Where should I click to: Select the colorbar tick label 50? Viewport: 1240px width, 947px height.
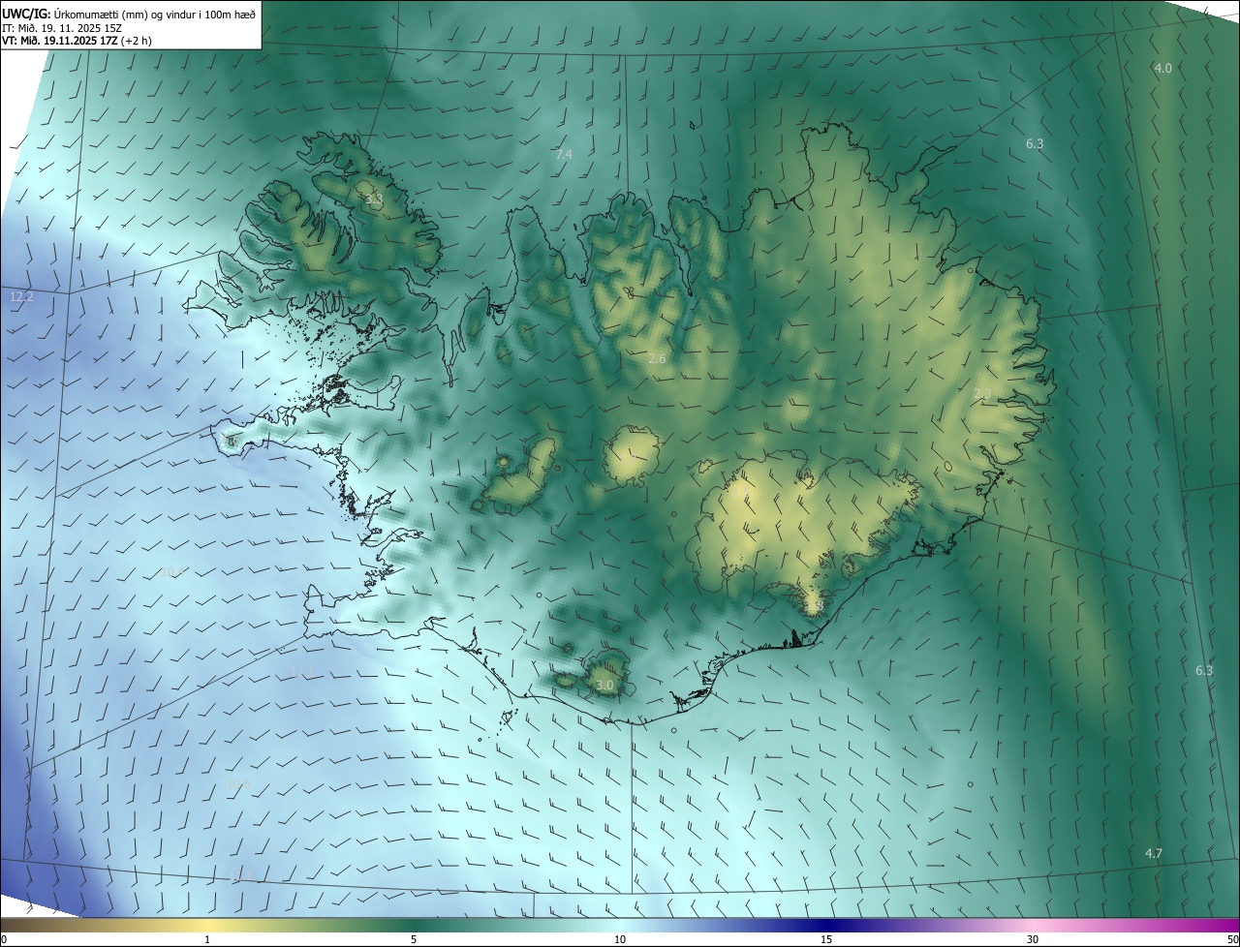click(x=1232, y=939)
